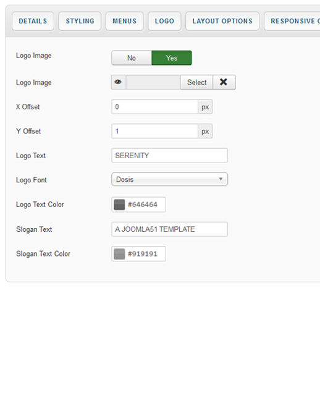Open the Styling tab
The height and width of the screenshot is (406, 320).
(80, 21)
